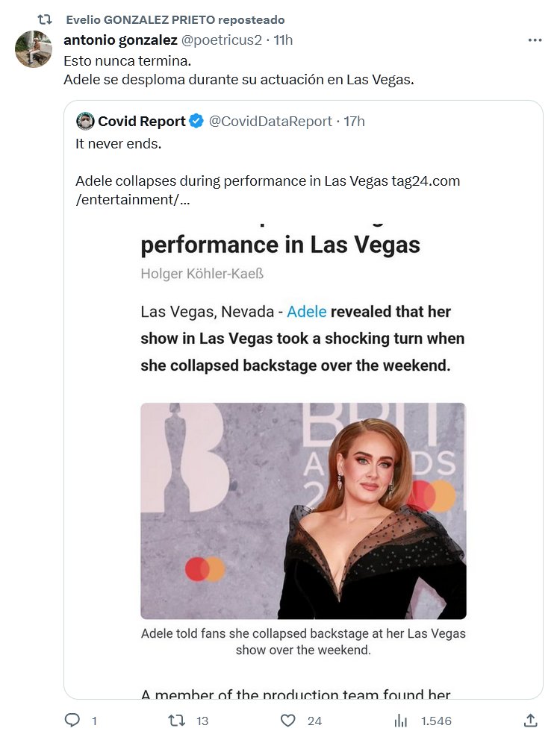The height and width of the screenshot is (734, 557).
Task: Click the 'performance in Las Vegas' article headline
Action: coord(280,244)
